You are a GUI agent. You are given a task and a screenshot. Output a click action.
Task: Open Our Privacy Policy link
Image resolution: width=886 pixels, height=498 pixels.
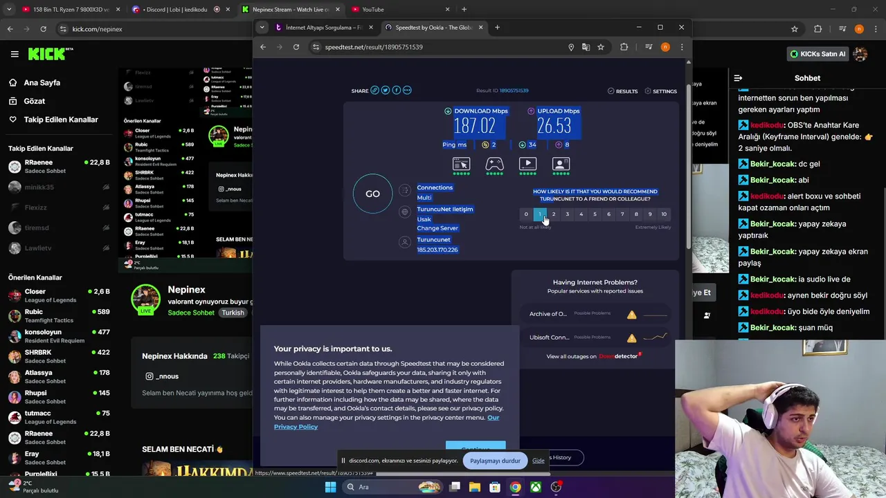(386, 422)
